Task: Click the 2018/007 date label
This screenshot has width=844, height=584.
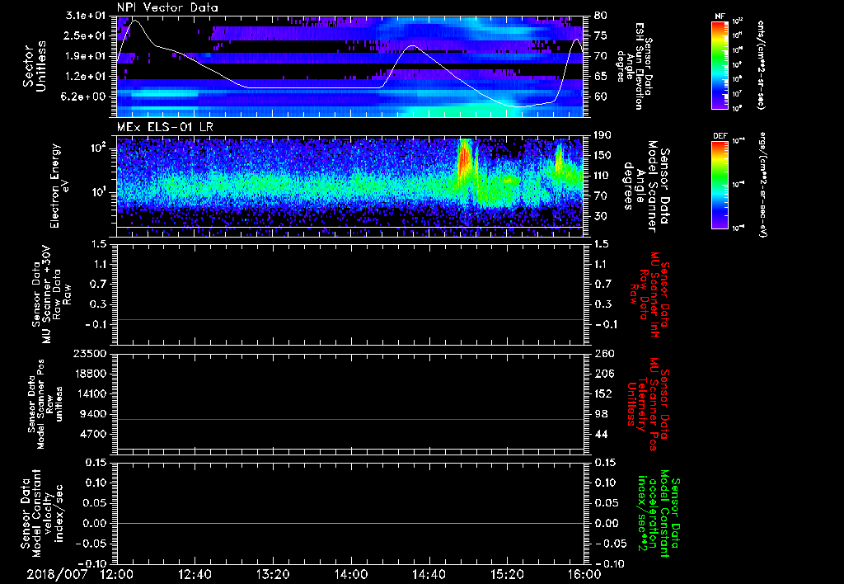Action: coord(56,573)
